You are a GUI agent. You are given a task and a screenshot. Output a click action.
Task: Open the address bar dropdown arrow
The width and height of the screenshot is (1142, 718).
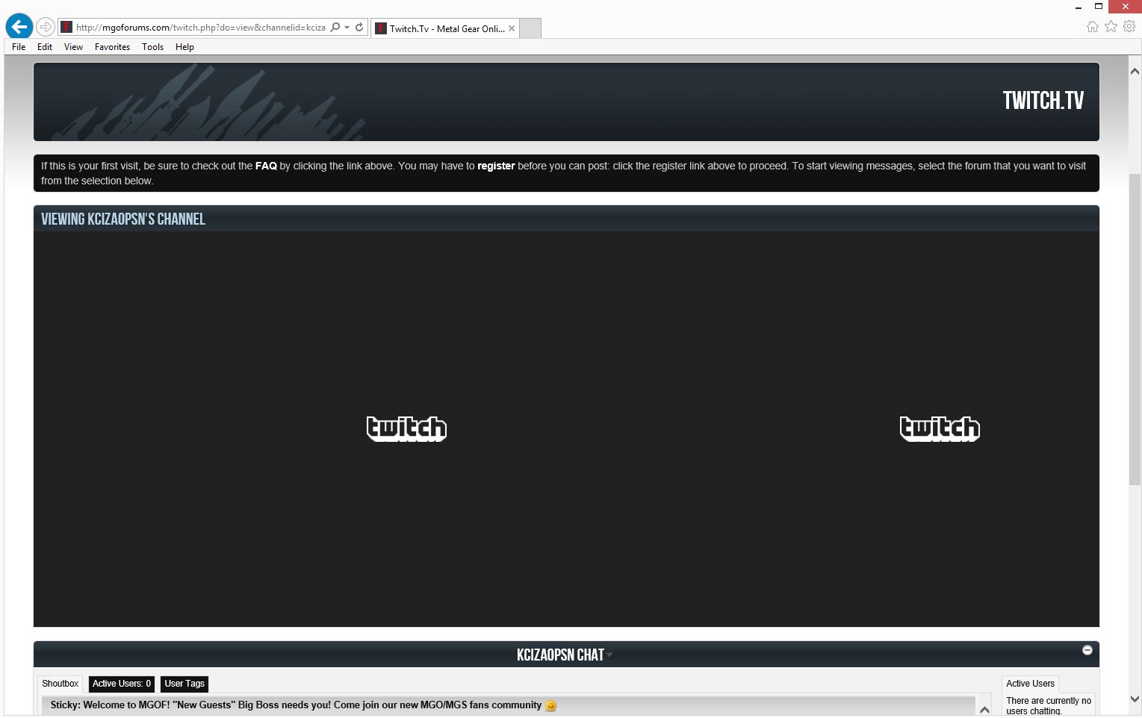(347, 28)
